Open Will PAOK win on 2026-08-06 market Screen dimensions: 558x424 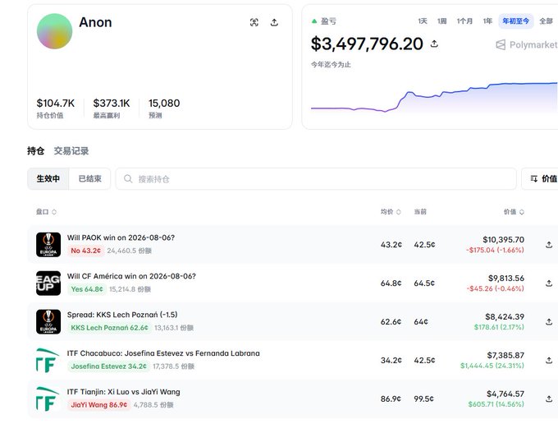pos(121,237)
